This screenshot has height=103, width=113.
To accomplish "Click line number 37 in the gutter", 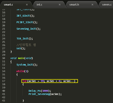I will [x=4, y=81].
